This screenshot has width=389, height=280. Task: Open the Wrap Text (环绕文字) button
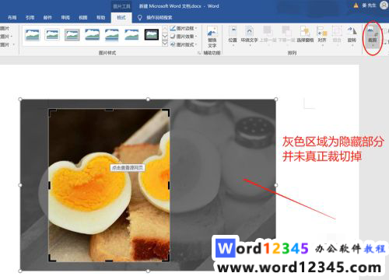(x=249, y=36)
